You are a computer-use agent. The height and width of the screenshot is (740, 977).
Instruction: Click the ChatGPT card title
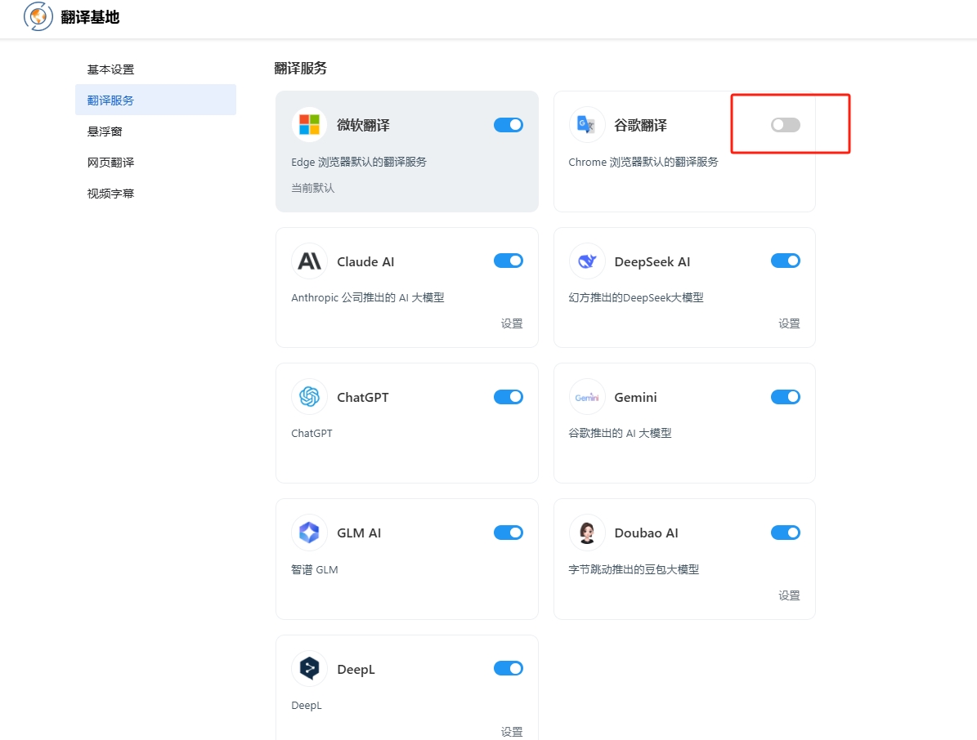pos(363,397)
